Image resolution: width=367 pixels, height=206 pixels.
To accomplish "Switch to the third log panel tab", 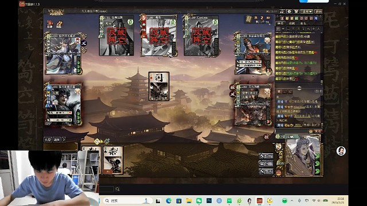I will [x=303, y=23].
